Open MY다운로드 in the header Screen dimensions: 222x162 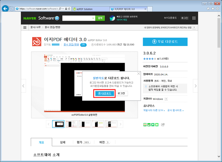click(170, 18)
